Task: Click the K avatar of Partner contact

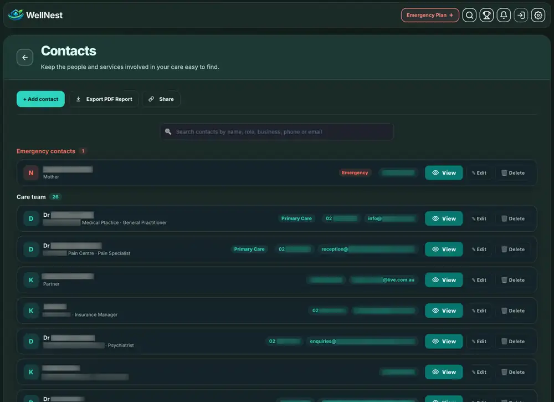Action: click(31, 279)
